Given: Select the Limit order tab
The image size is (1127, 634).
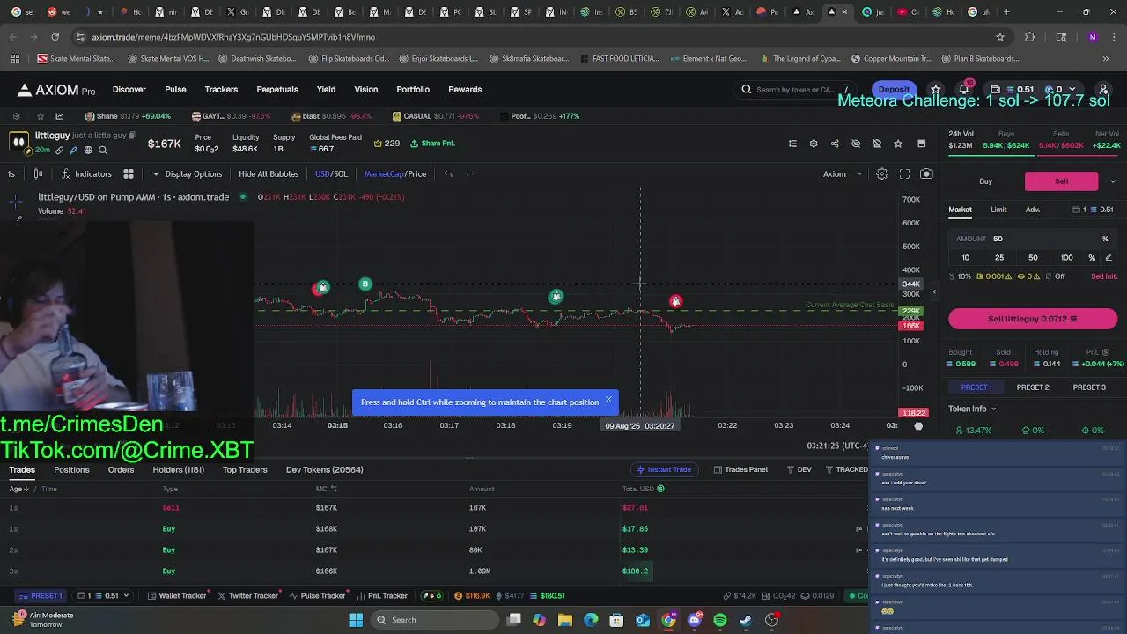Looking at the screenshot, I should [x=998, y=210].
